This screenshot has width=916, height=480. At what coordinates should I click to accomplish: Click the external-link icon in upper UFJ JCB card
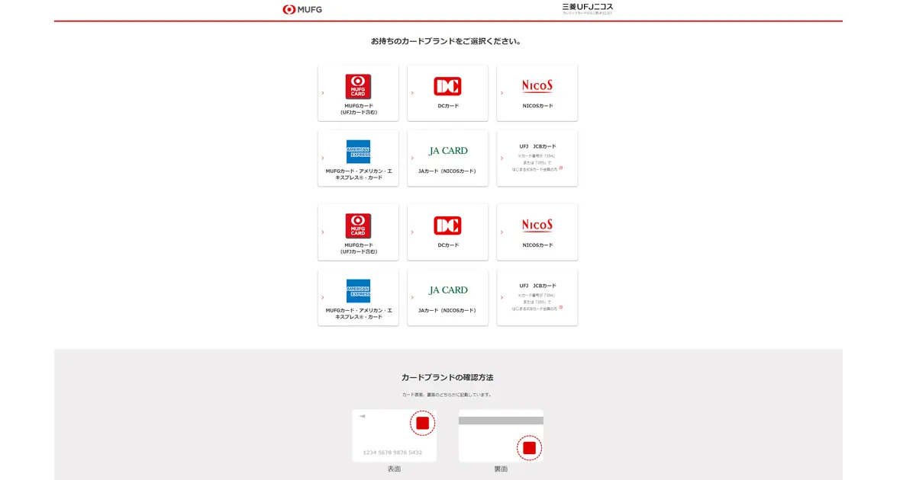[x=561, y=168]
